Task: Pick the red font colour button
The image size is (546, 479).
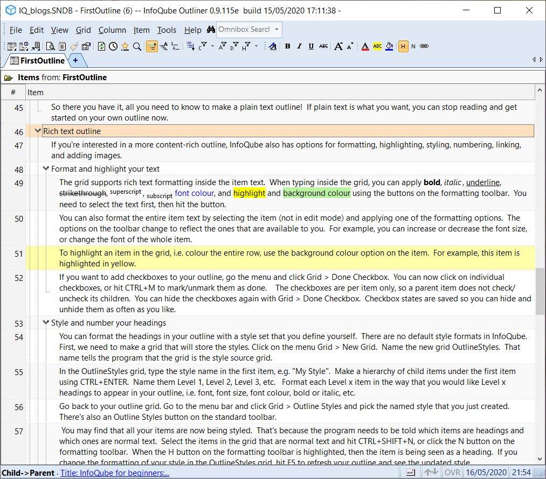Action: (x=365, y=46)
